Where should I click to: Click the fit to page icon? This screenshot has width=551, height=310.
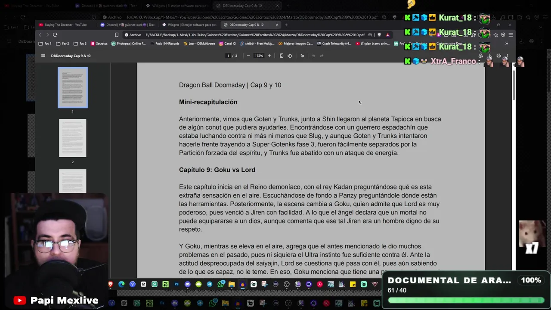click(x=282, y=56)
